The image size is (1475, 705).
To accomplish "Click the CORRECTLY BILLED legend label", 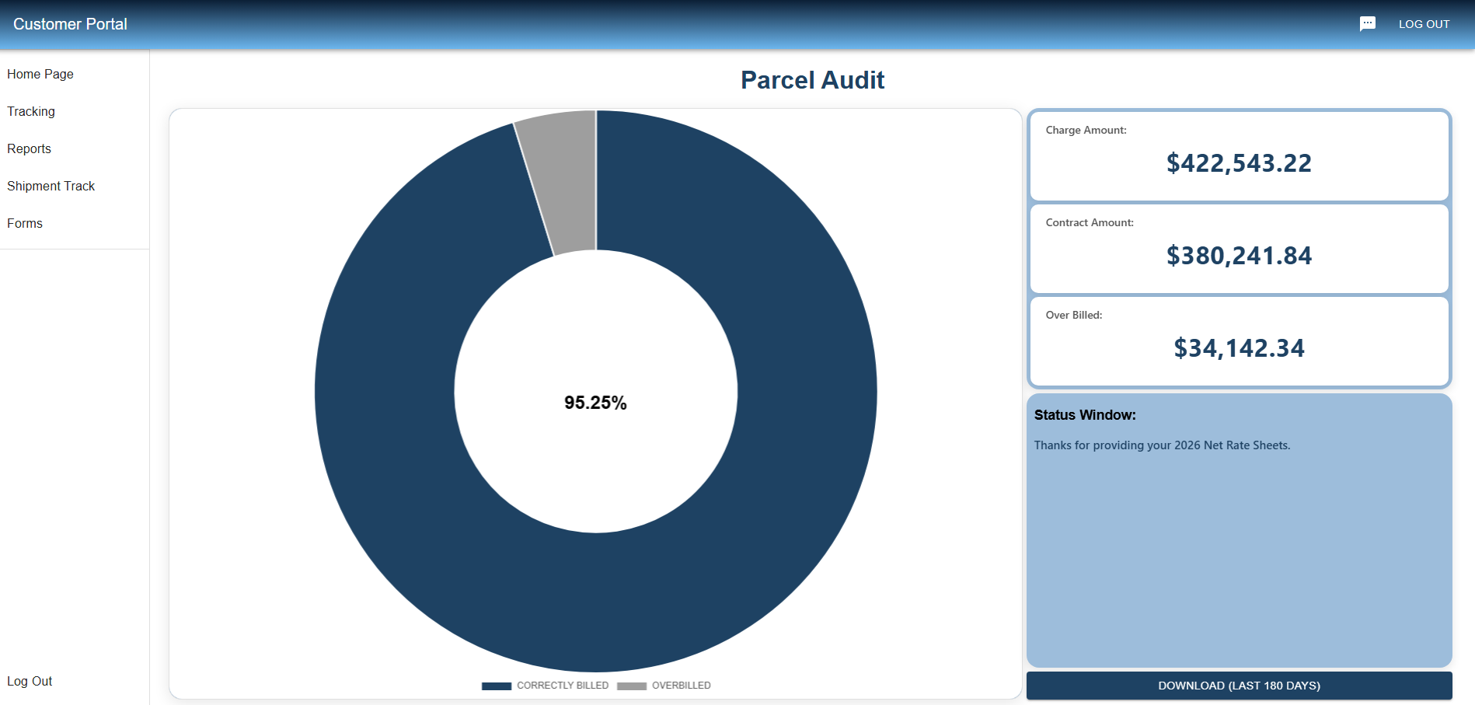I will point(563,686).
